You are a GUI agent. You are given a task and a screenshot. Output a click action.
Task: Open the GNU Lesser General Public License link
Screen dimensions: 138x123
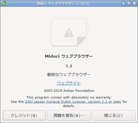point(73,102)
